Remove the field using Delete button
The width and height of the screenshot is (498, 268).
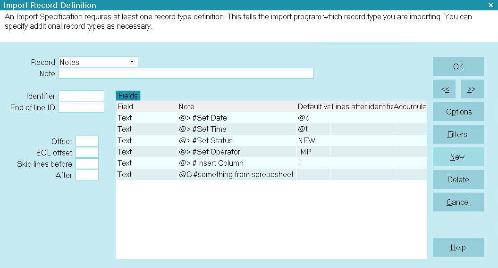(458, 179)
